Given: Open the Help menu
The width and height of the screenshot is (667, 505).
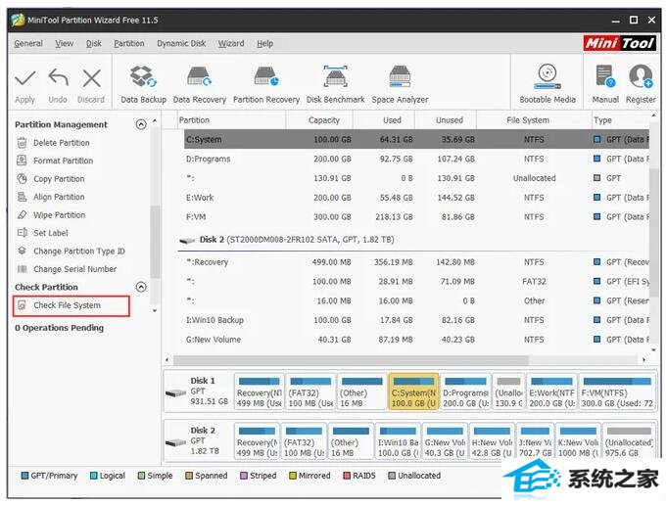Looking at the screenshot, I should pyautogui.click(x=264, y=43).
